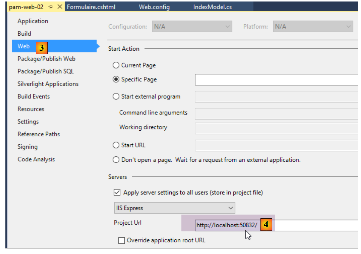Select the Start external program option

116,97
